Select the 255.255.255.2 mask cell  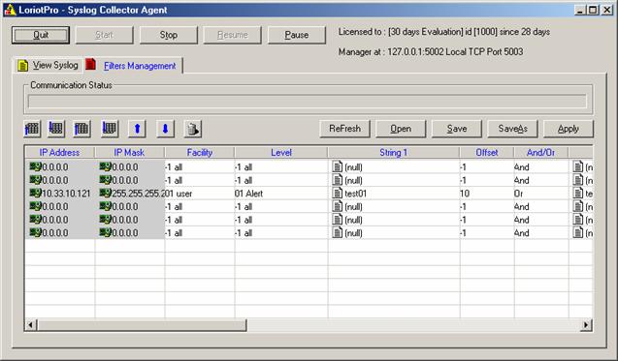[x=130, y=194]
